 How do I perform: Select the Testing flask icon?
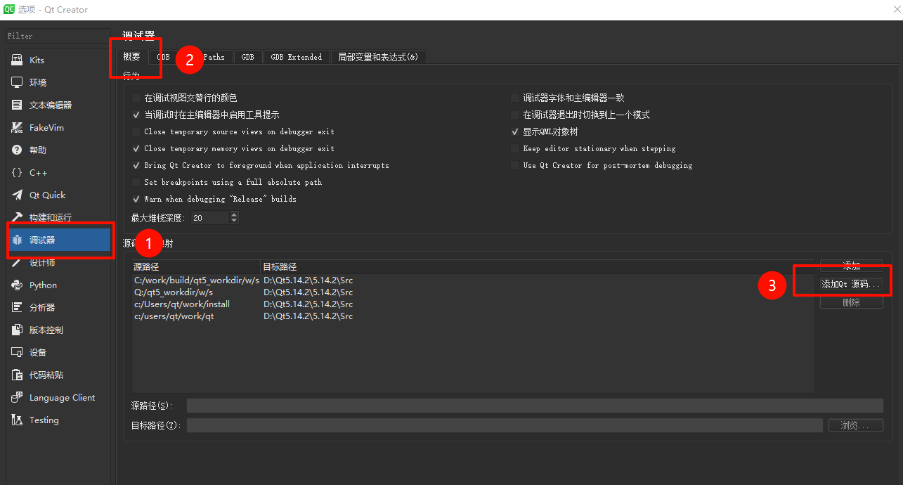[17, 420]
